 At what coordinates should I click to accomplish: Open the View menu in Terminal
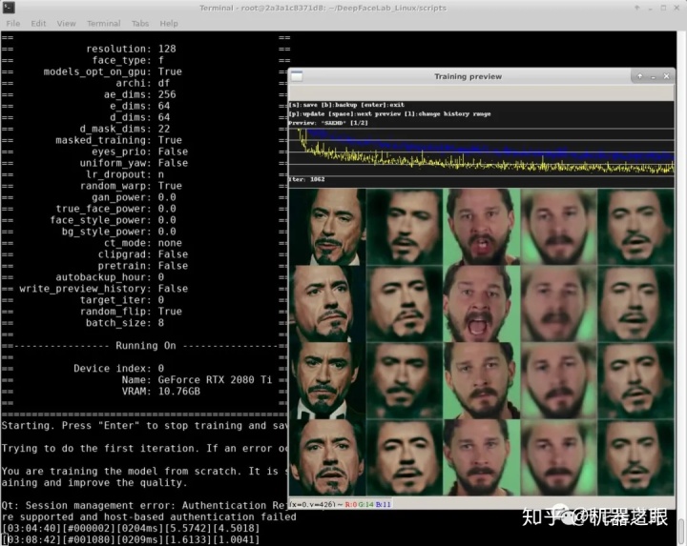[66, 23]
